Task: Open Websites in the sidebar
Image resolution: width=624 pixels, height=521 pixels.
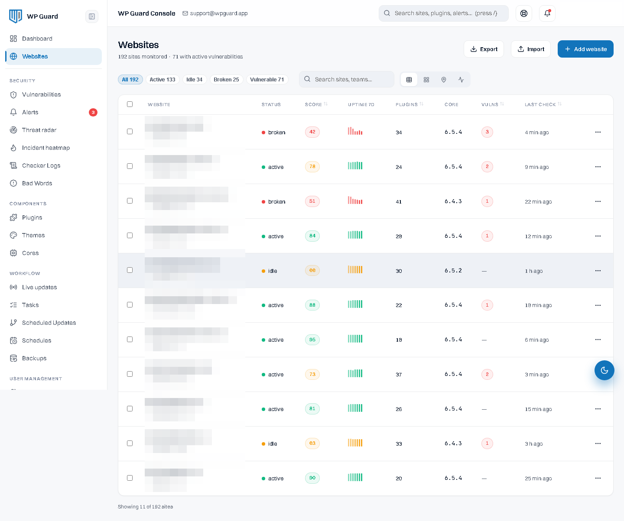Action: 53,56
